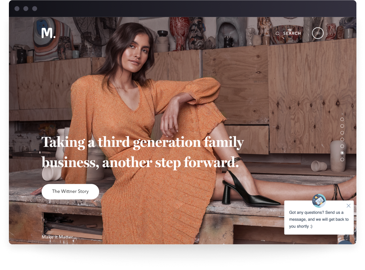Screen dimensions: 365x270
Task: Select the third slide indicator dot
Action: point(342,133)
